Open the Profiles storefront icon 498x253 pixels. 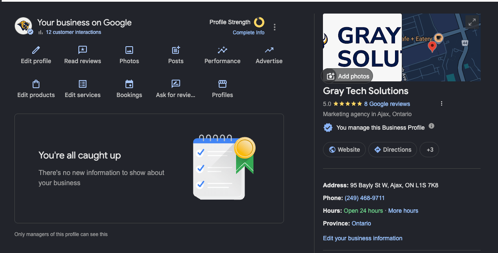223,84
